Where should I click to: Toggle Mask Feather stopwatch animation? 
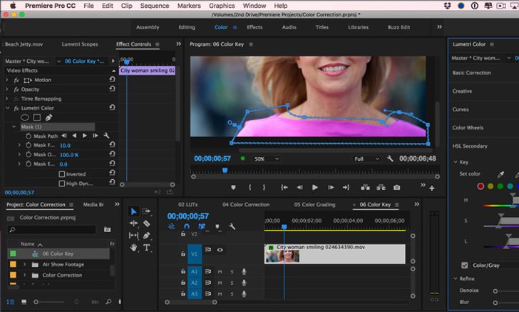[29, 145]
